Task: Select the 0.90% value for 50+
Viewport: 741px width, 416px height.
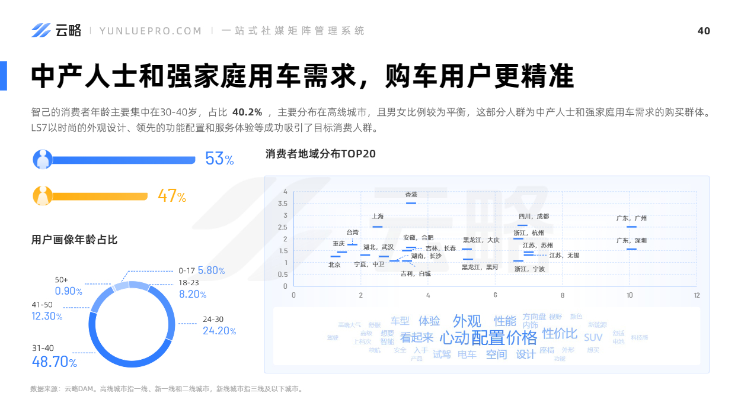Action: tap(69, 291)
